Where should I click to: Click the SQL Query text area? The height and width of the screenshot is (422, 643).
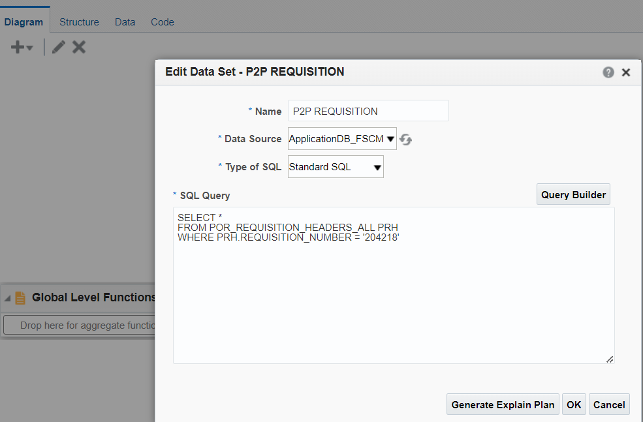(394, 286)
